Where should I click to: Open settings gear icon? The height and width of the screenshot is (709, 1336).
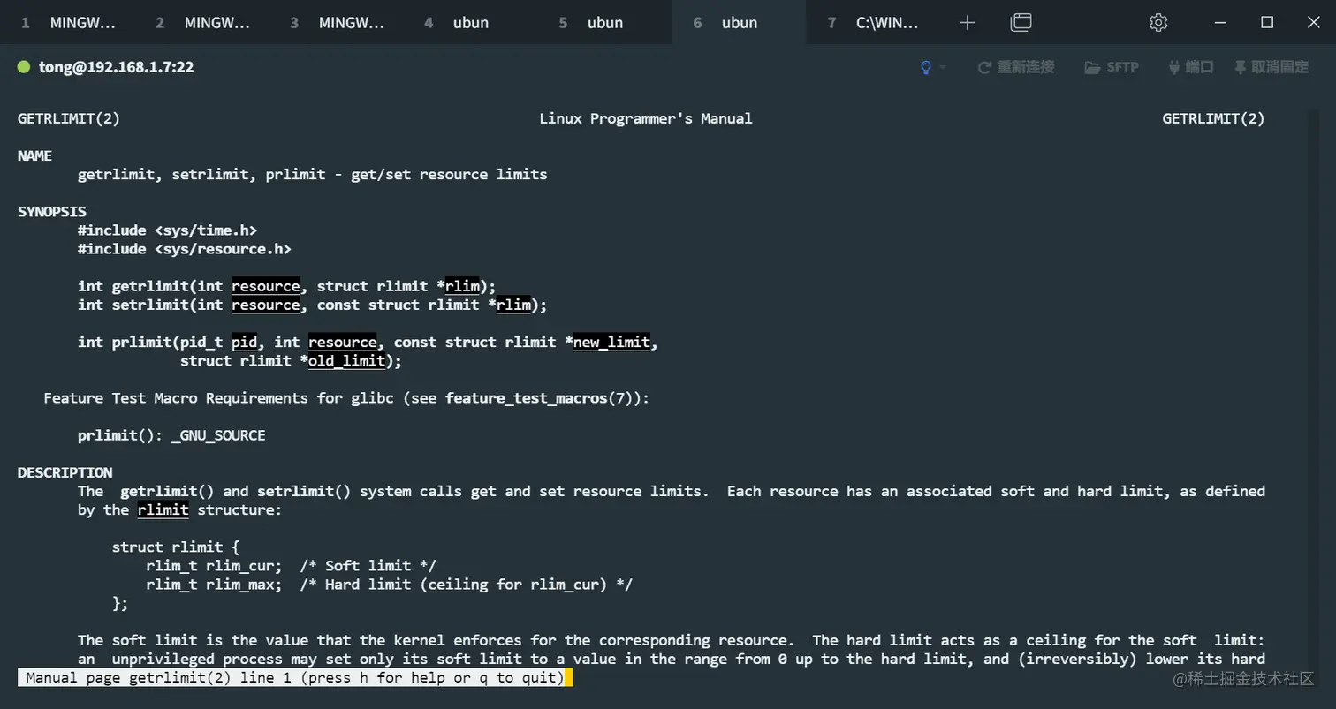pos(1158,22)
